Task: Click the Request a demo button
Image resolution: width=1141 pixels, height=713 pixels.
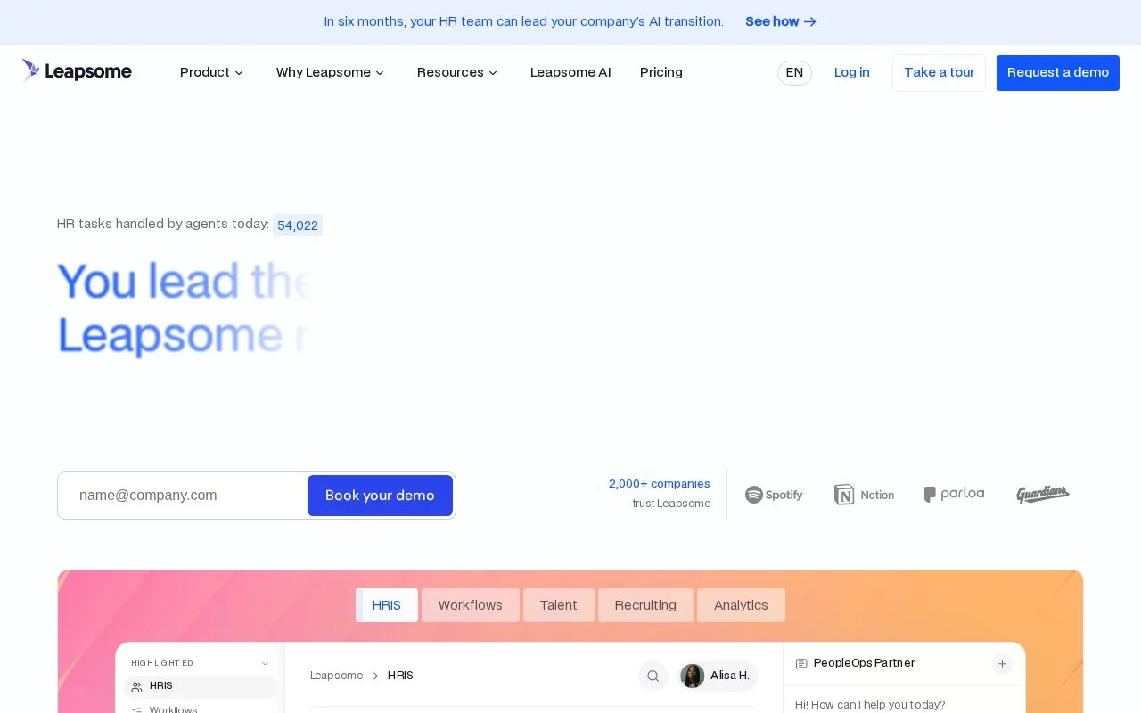Action: pos(1058,73)
